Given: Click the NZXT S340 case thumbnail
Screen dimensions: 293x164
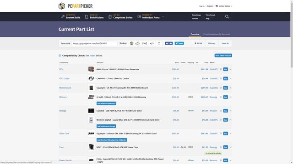Looking at the screenshot, I should point(91,147).
